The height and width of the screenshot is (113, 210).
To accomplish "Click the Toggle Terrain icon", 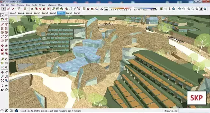I will point(166,9).
